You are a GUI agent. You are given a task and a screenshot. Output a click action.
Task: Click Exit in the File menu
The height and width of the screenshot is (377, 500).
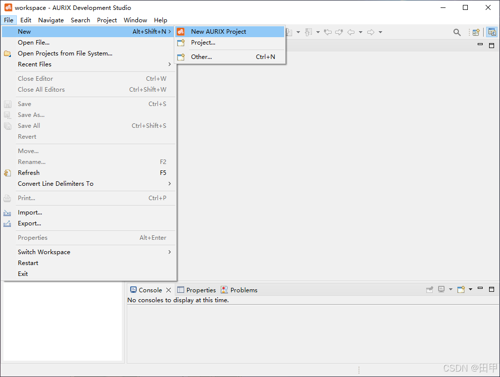[x=88, y=274]
